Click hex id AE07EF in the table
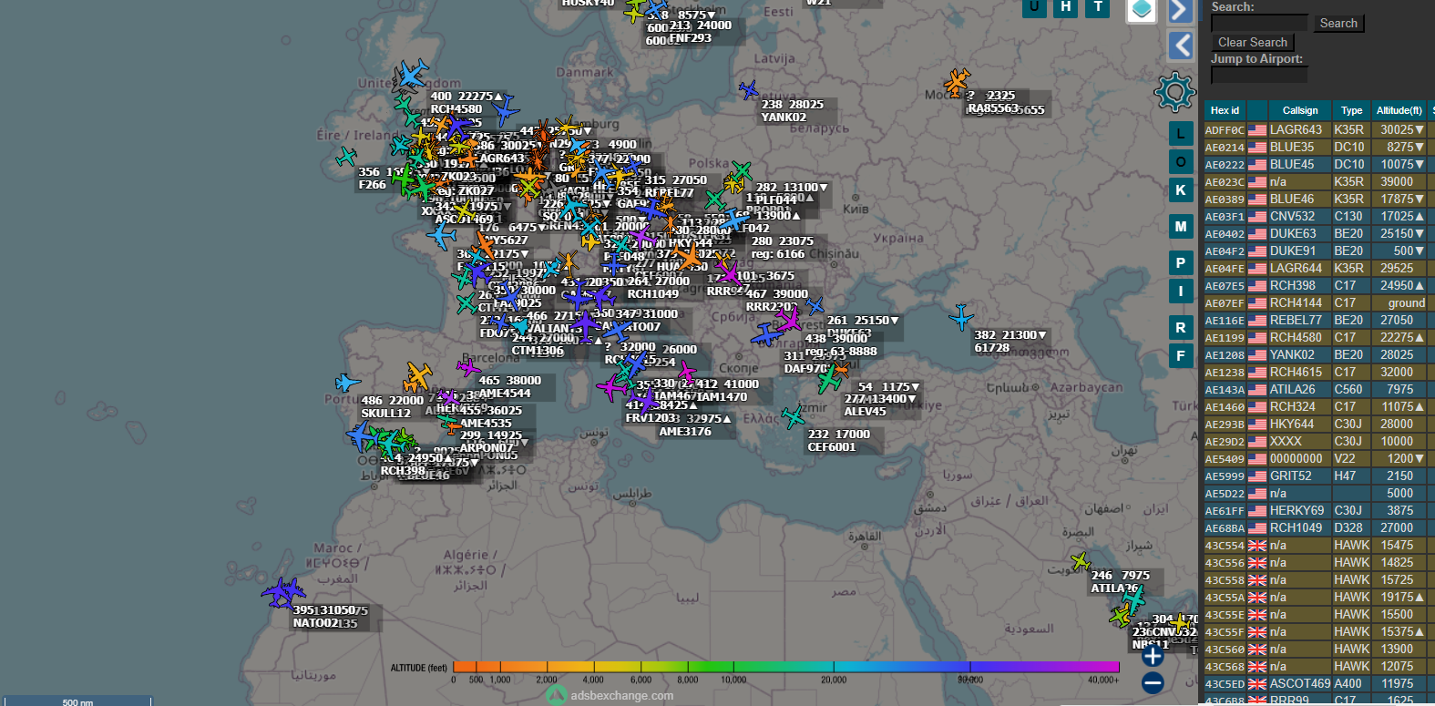Screen dimensions: 1435x706 (x=1225, y=303)
